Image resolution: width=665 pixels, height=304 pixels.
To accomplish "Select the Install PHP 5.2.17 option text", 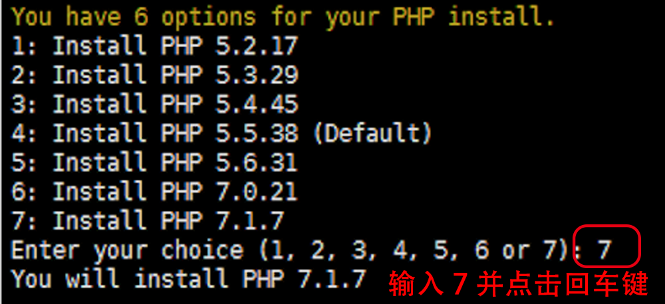I will point(175,46).
